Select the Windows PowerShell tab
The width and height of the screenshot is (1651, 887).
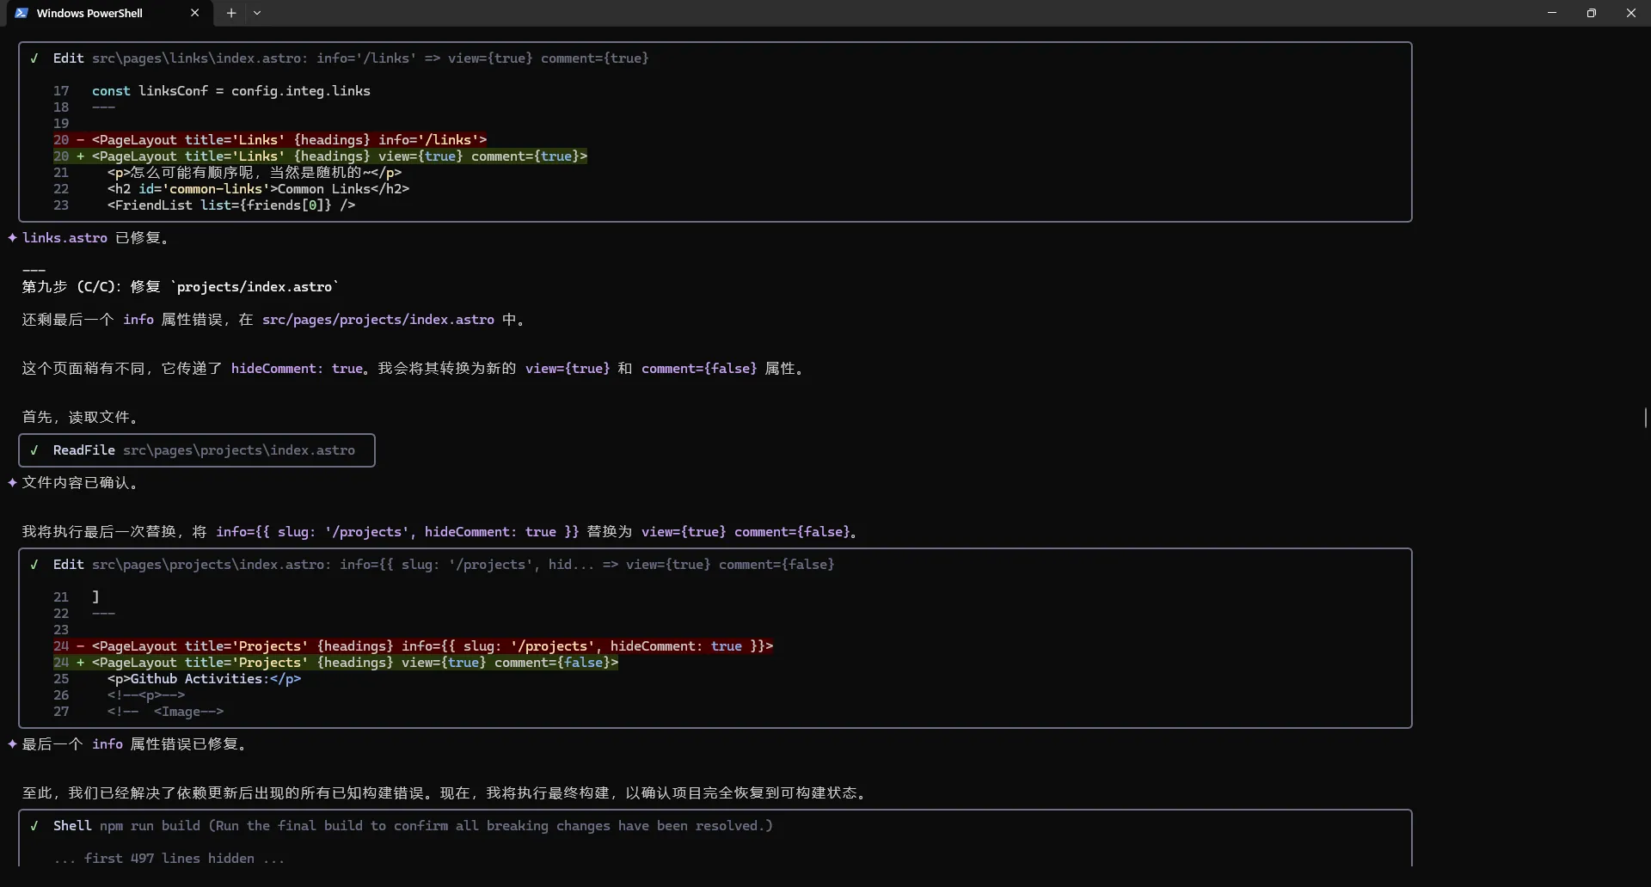pos(90,13)
